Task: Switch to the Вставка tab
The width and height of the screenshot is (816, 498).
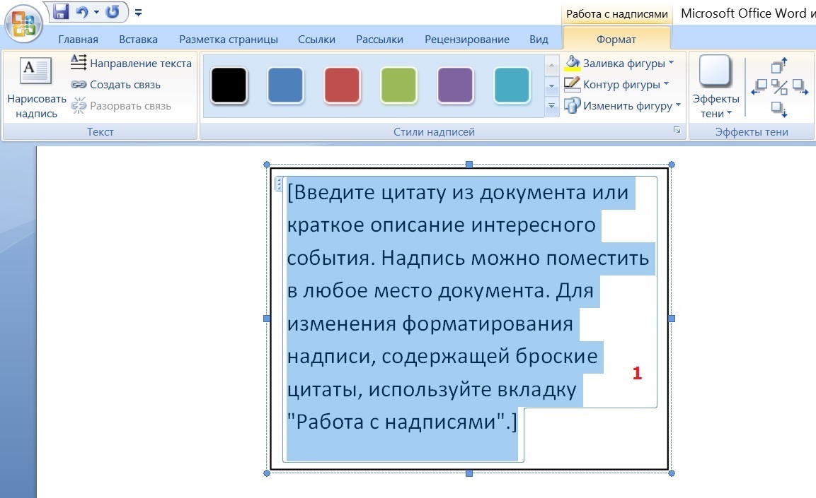Action: click(x=138, y=40)
